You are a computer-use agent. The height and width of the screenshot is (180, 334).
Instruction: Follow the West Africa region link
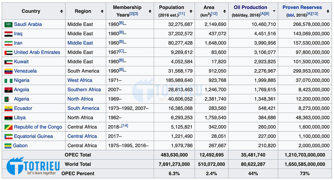(80, 80)
